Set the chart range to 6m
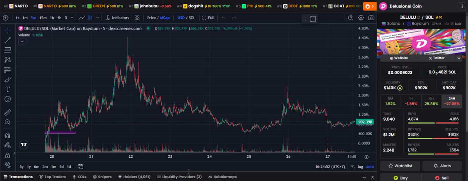This screenshot has width=468, height=181. tap(37, 167)
